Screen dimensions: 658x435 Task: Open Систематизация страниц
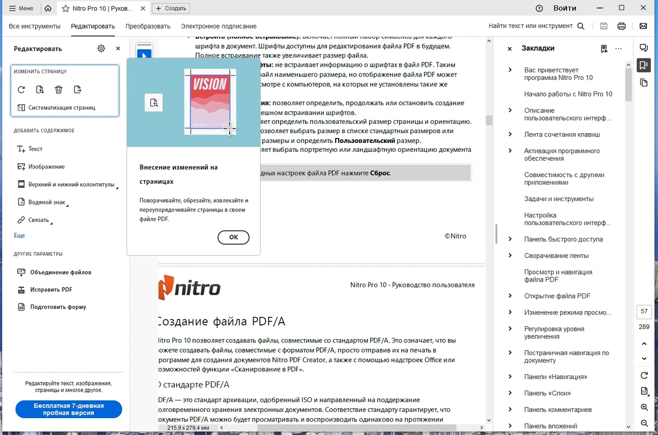tap(56, 107)
